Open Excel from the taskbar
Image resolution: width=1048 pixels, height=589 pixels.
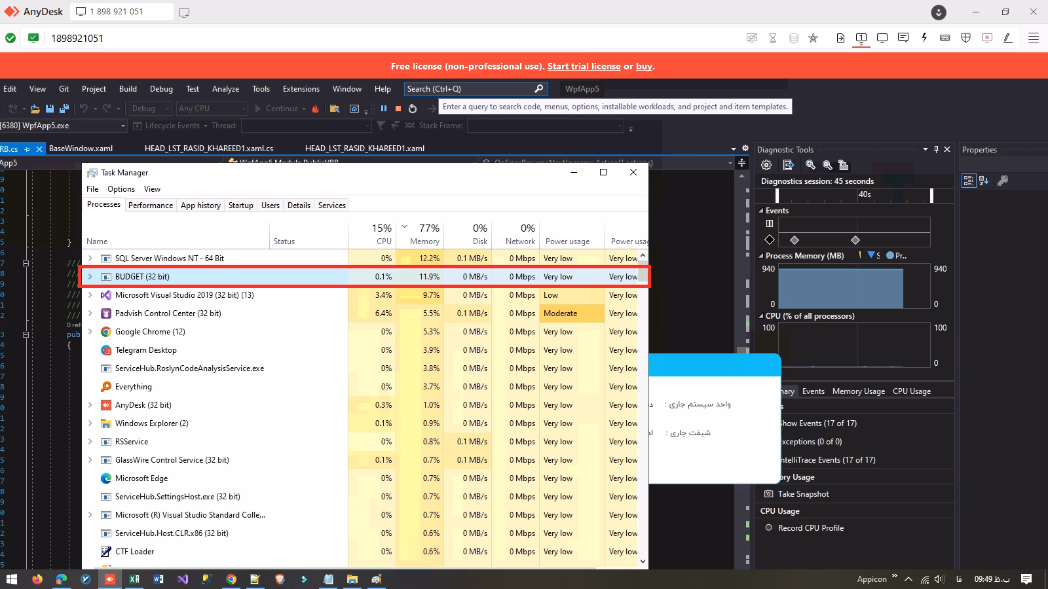[134, 579]
